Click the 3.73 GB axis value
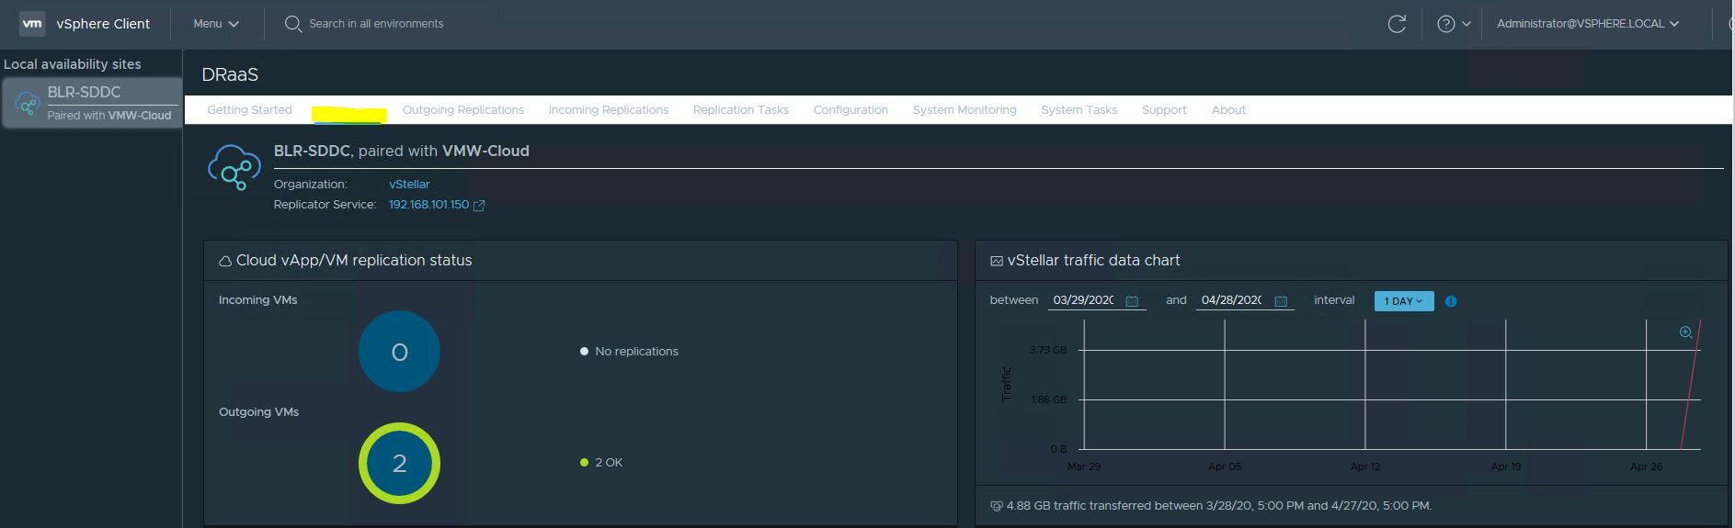Image resolution: width=1735 pixels, height=528 pixels. tap(1048, 350)
